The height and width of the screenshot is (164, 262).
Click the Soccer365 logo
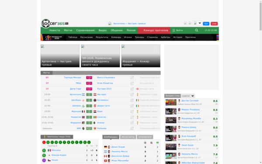(55, 24)
